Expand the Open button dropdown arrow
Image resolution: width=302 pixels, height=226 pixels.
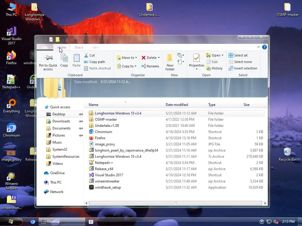coord(222,55)
